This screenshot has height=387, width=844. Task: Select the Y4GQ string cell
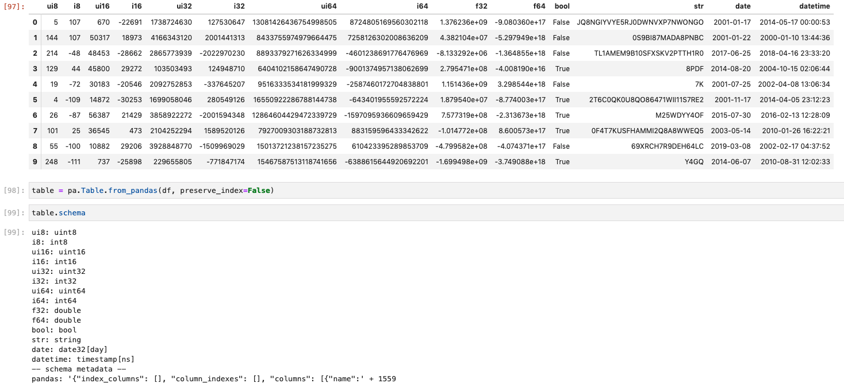(694, 161)
